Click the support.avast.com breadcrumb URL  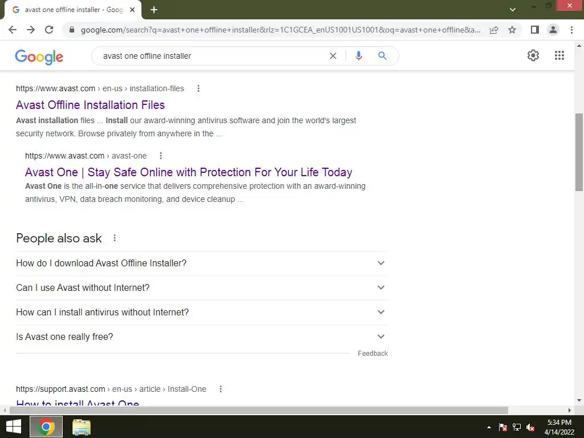pyautogui.click(x=111, y=389)
